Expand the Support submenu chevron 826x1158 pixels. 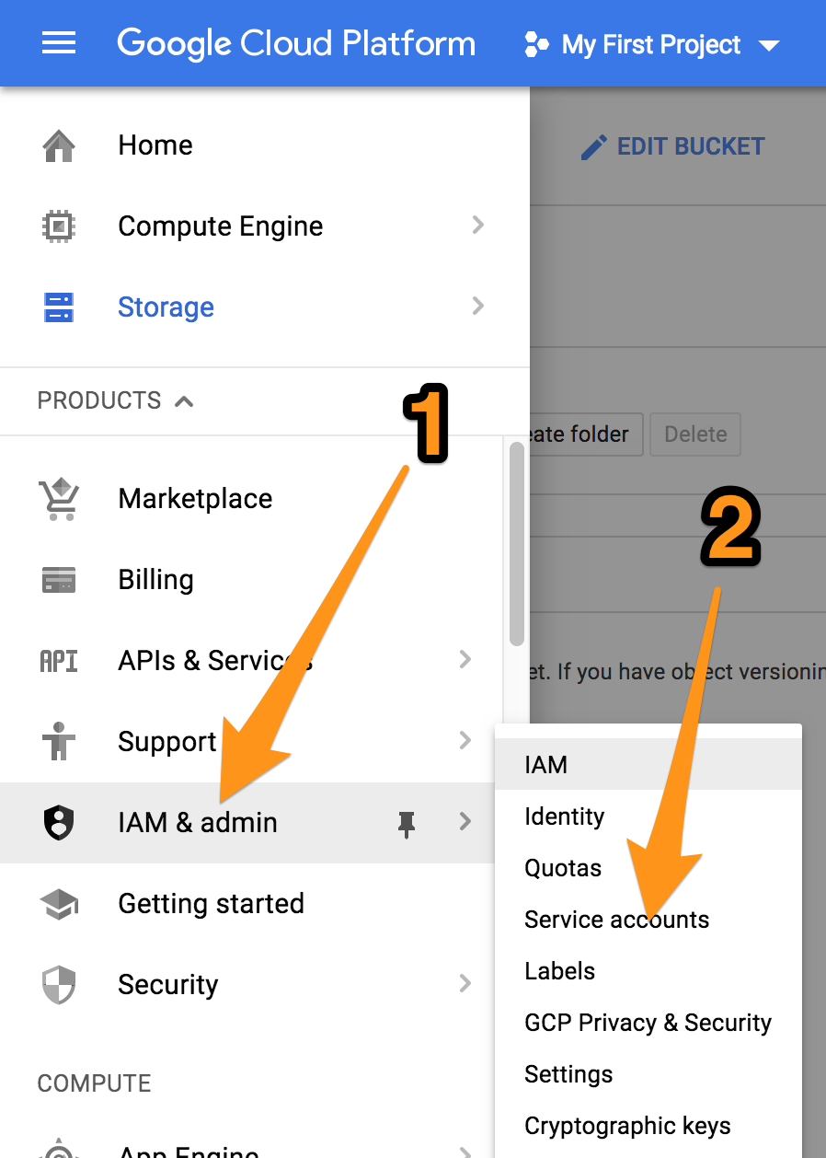[x=465, y=741]
